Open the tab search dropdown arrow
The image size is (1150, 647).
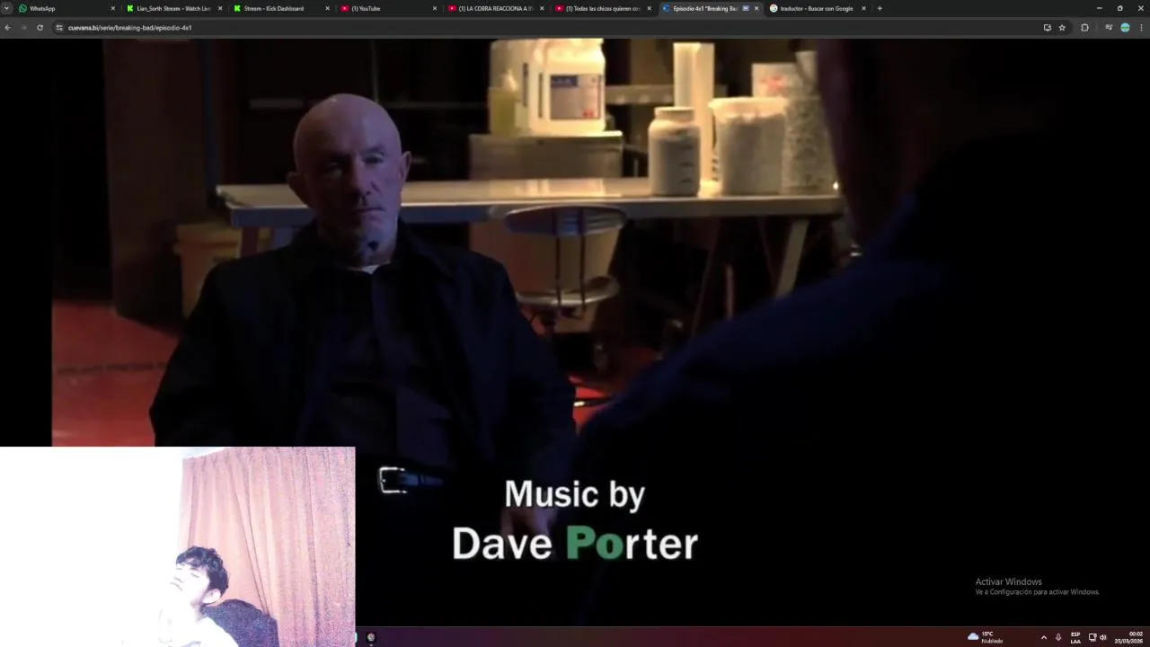click(6, 8)
